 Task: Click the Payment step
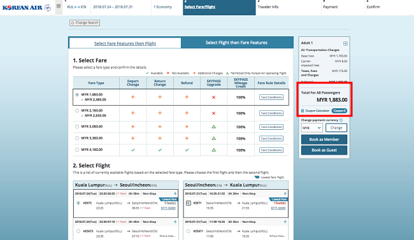tap(330, 7)
